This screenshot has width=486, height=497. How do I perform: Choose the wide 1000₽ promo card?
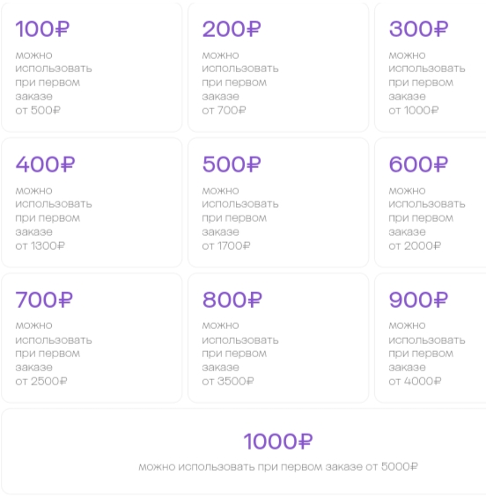(244, 451)
